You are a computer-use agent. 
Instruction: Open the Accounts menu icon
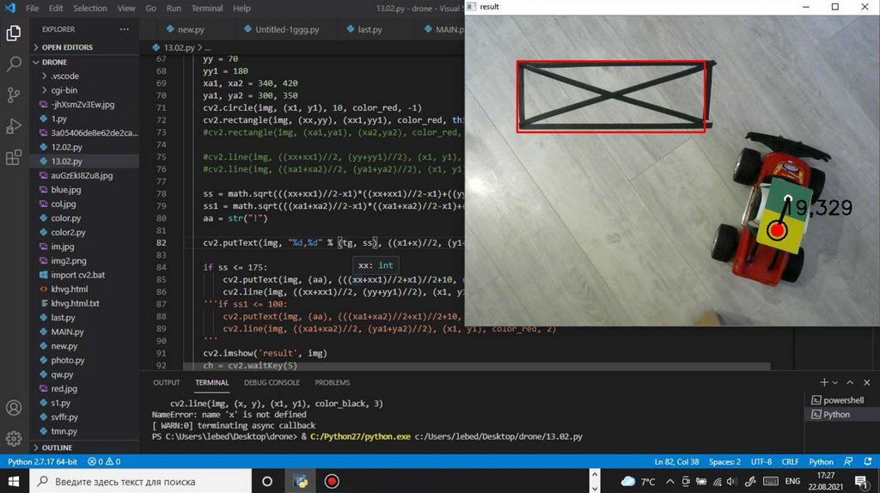pyautogui.click(x=14, y=408)
